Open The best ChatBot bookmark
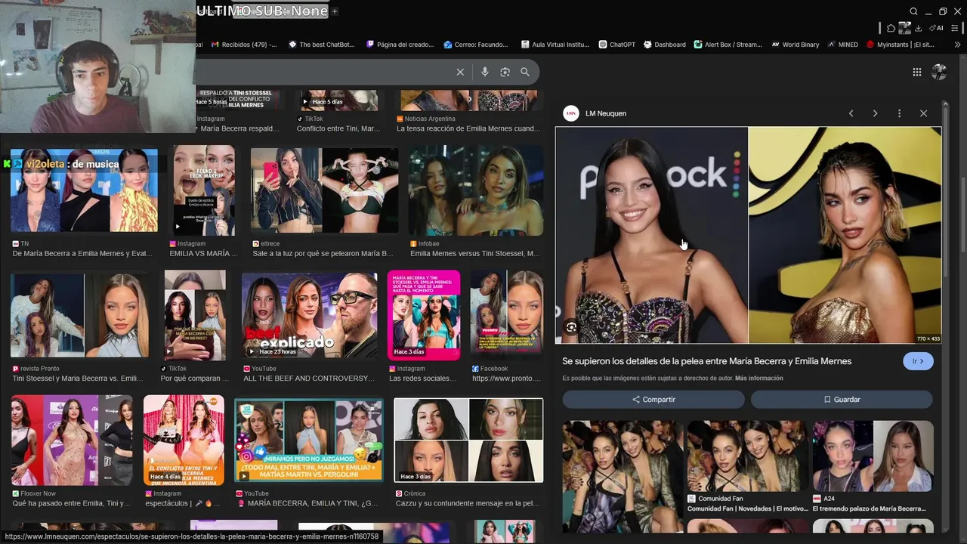Viewport: 967px width, 544px height. click(321, 45)
